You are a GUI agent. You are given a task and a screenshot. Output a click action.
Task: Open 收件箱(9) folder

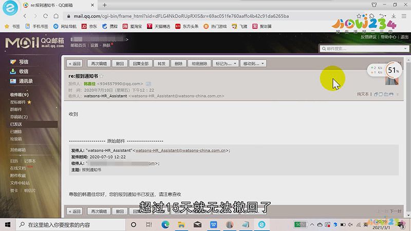pos(20,94)
